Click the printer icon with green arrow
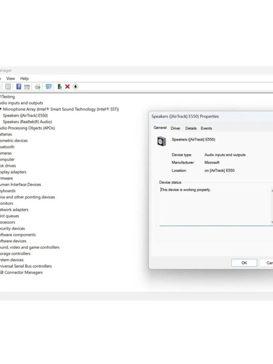Viewport: 273px width, 364px height. 38,87
